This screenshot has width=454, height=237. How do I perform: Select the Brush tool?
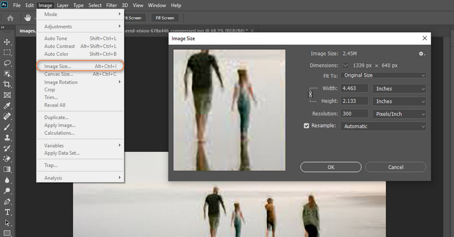(x=7, y=126)
